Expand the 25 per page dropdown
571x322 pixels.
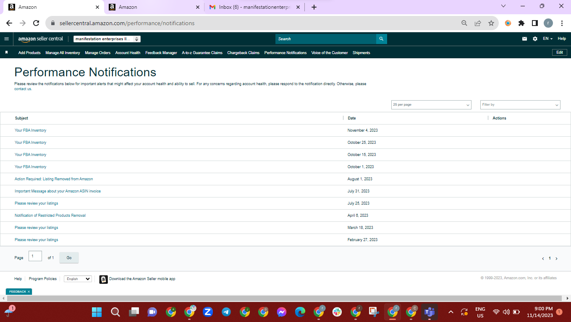pyautogui.click(x=431, y=105)
